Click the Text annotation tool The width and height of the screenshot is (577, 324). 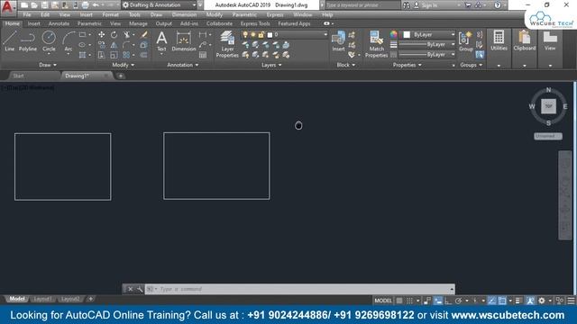click(x=161, y=40)
